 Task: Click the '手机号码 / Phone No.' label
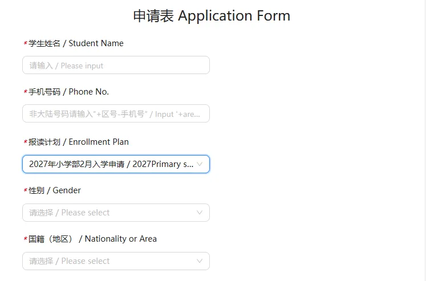point(69,92)
